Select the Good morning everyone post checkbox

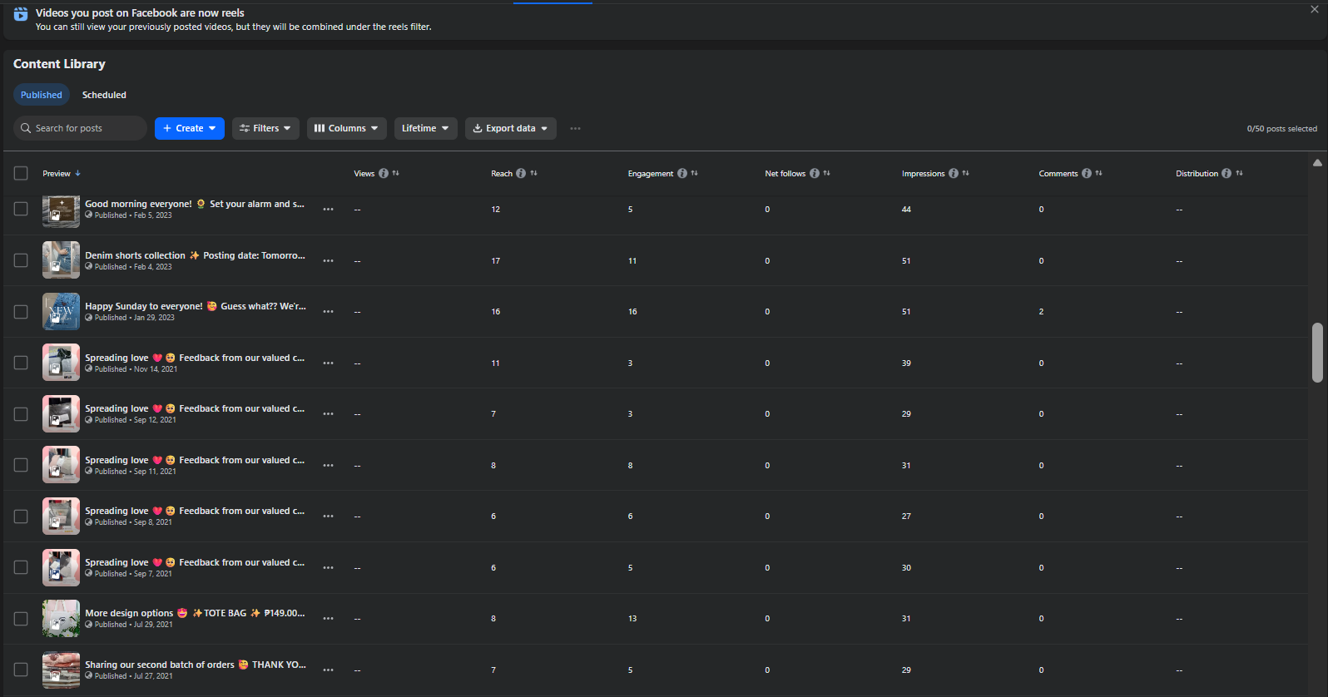coord(21,210)
